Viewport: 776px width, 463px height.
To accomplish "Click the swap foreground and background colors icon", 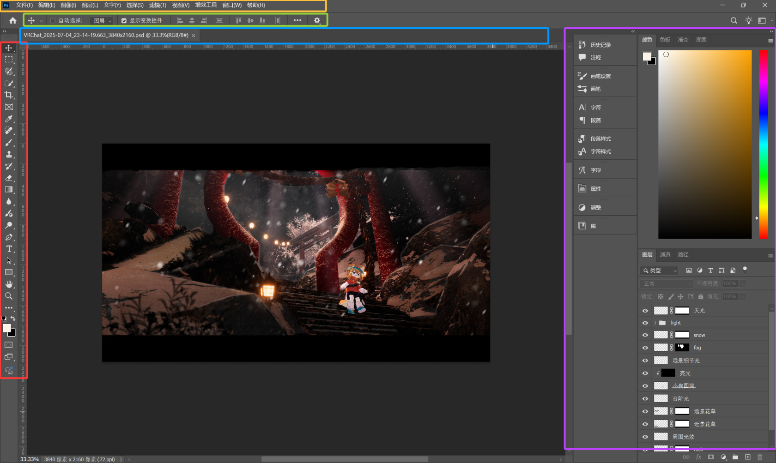I will pyautogui.click(x=13, y=319).
